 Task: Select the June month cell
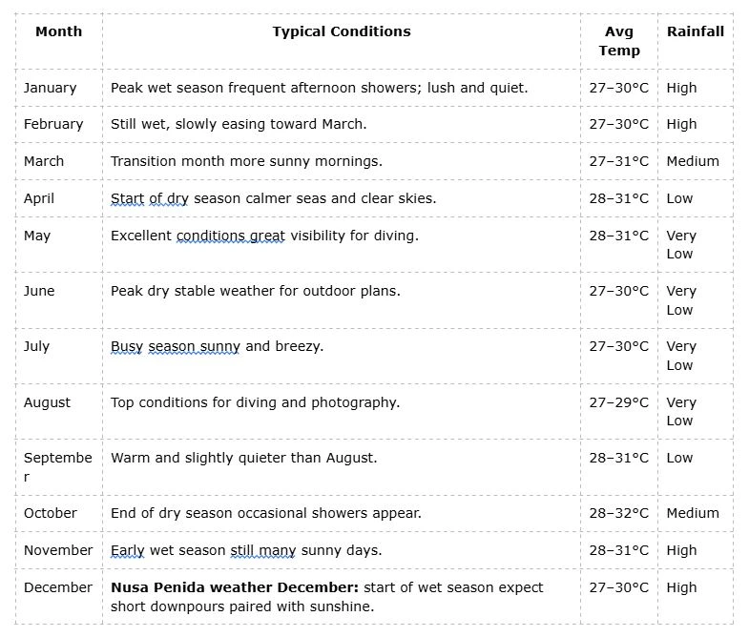40,291
